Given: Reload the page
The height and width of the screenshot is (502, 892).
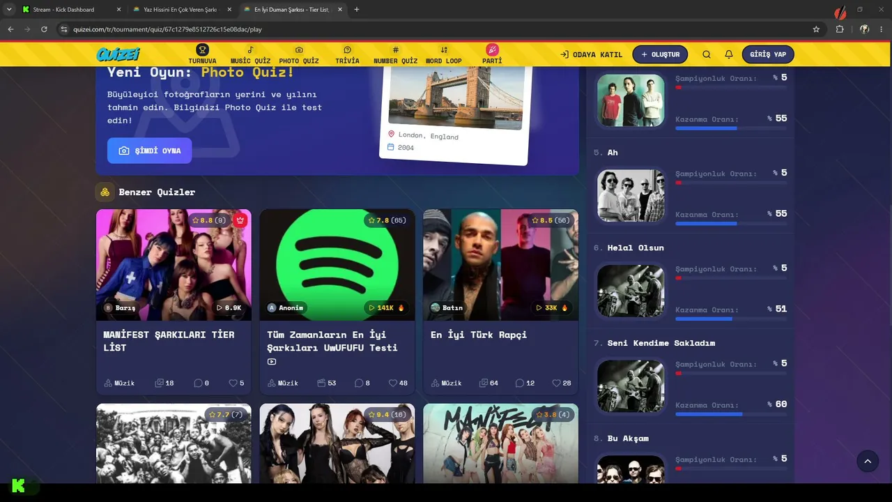Looking at the screenshot, I should 44,29.
